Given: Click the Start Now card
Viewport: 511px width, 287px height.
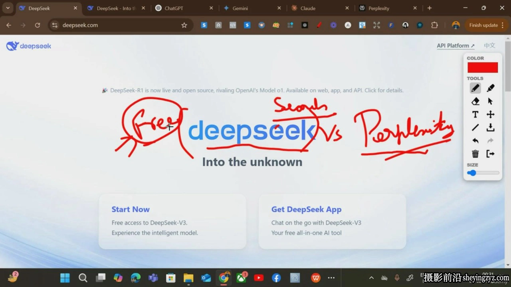Looking at the screenshot, I should click(172, 221).
